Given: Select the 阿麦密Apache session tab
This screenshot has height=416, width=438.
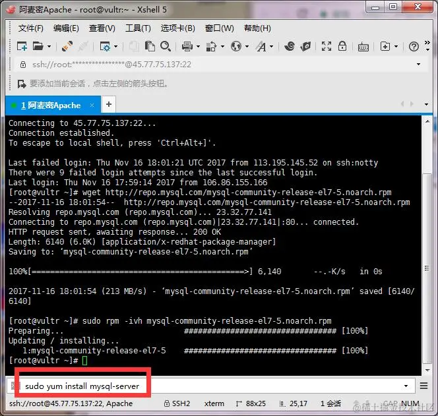Looking at the screenshot, I should pyautogui.click(x=53, y=105).
